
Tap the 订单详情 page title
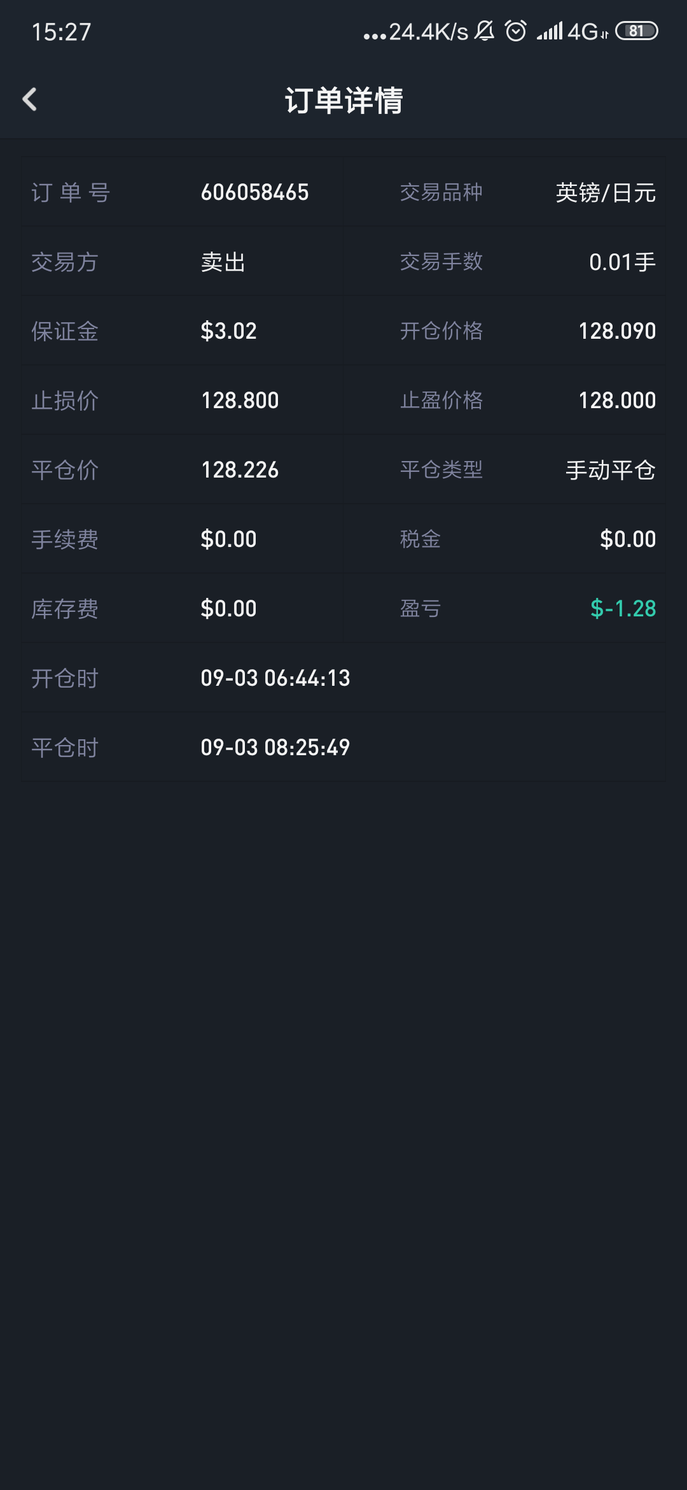pyautogui.click(x=343, y=101)
